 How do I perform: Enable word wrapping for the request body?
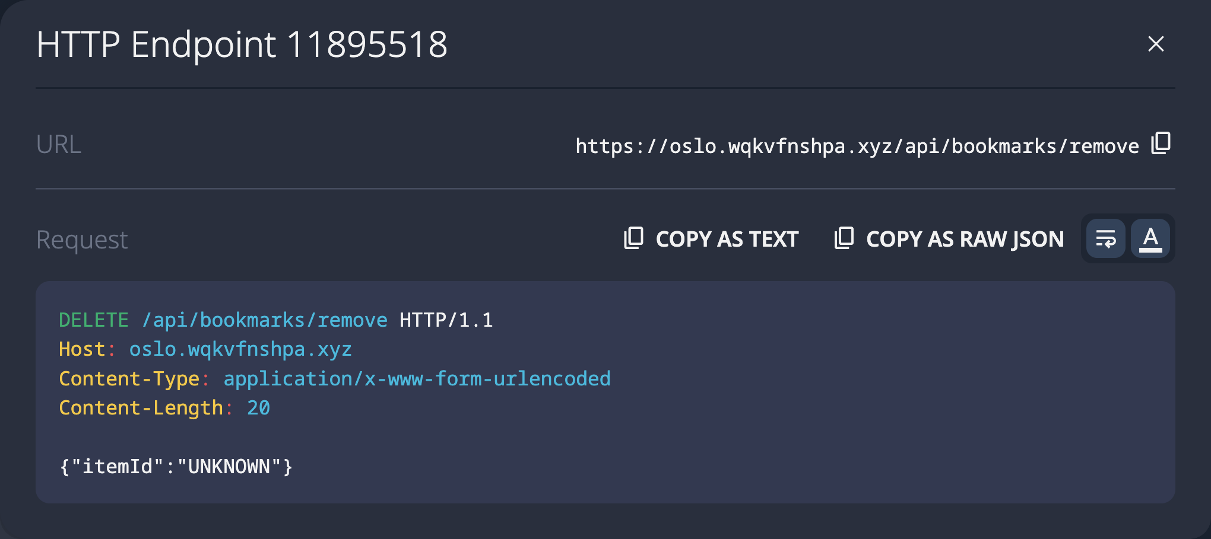pos(1105,238)
